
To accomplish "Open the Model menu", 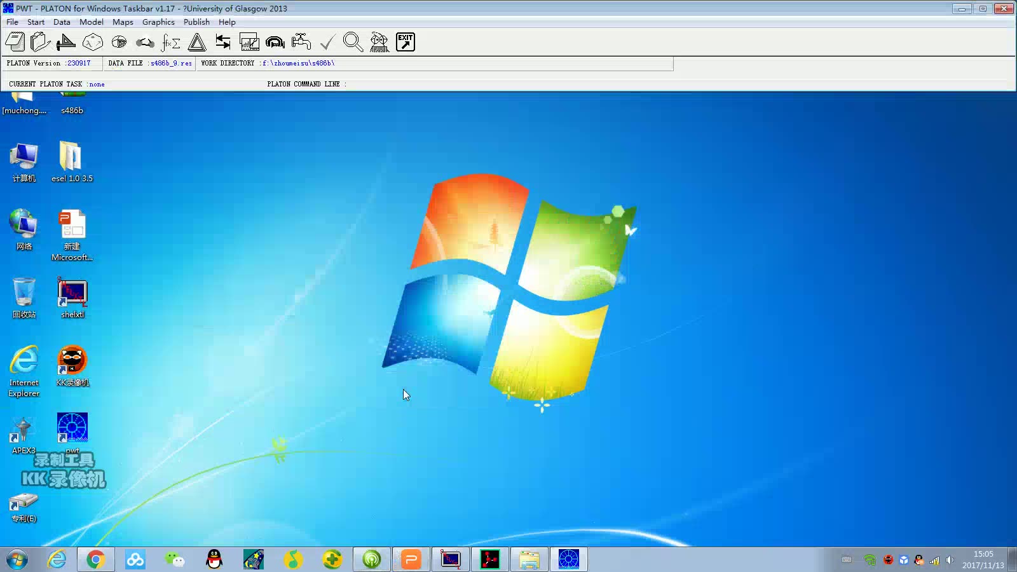I will tap(91, 22).
